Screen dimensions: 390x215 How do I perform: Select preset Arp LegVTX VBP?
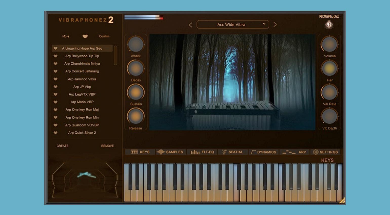point(82,94)
